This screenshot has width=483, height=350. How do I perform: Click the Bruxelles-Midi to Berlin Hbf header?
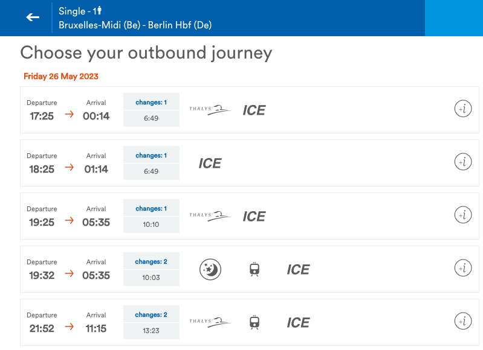point(135,25)
